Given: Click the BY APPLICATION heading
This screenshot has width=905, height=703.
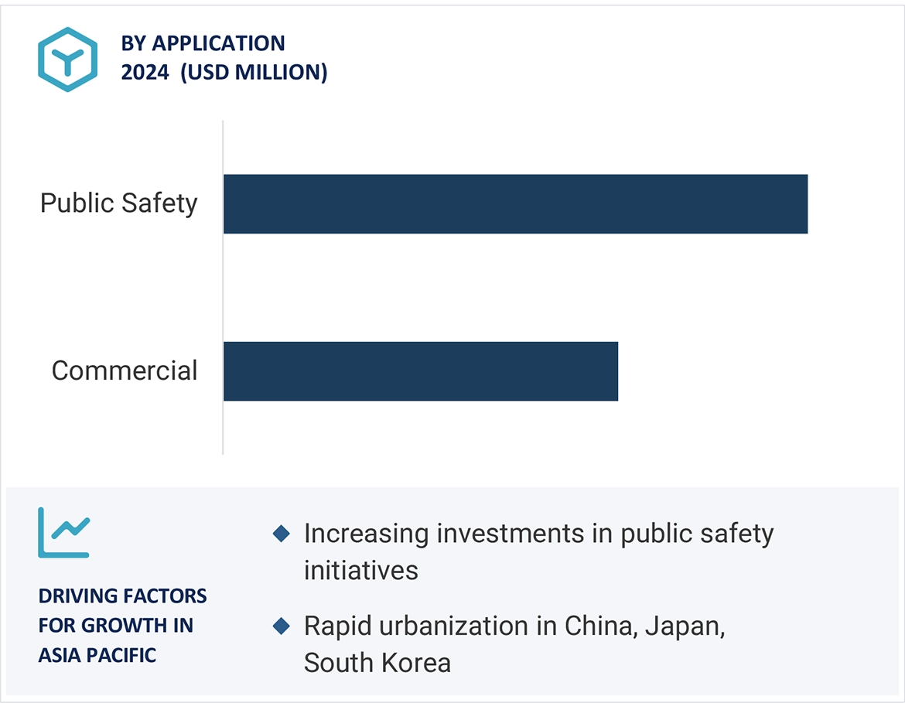Looking at the screenshot, I should tap(203, 43).
